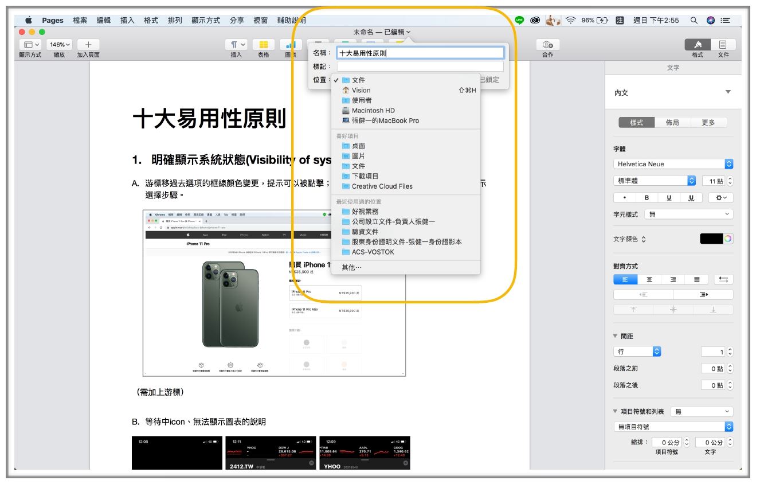Select the 格式 format paintbrush button
This screenshot has width=760, height=484.
tap(698, 45)
